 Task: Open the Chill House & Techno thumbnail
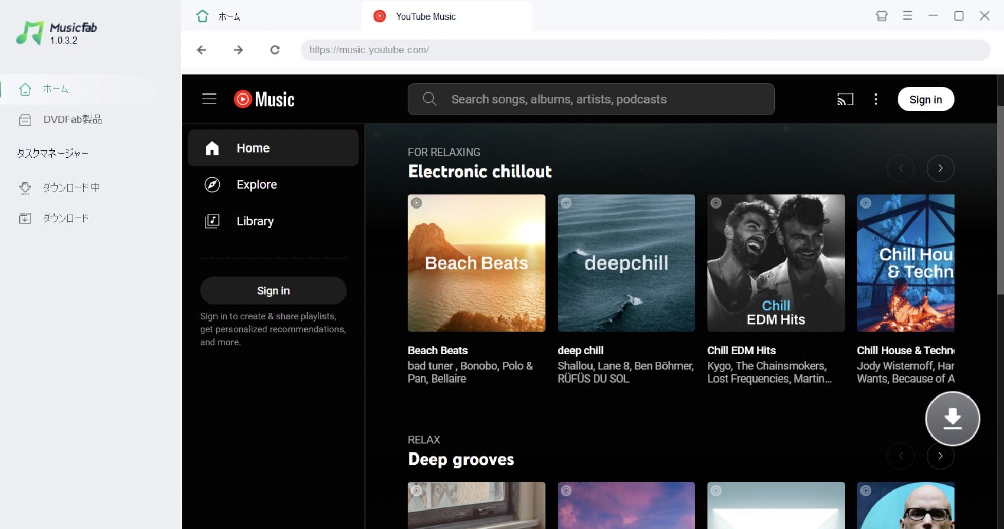tap(905, 263)
